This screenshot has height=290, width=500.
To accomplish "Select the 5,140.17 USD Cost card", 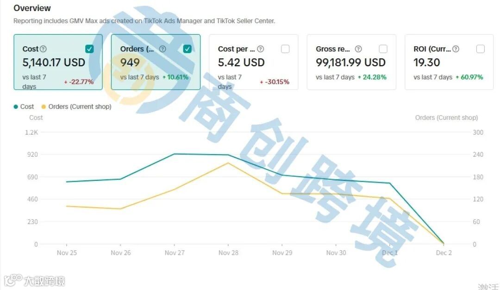I will pyautogui.click(x=54, y=62).
